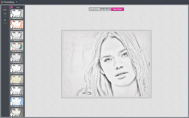Click the Change Photo button
The height and width of the screenshot is (118, 189).
click(94, 9)
